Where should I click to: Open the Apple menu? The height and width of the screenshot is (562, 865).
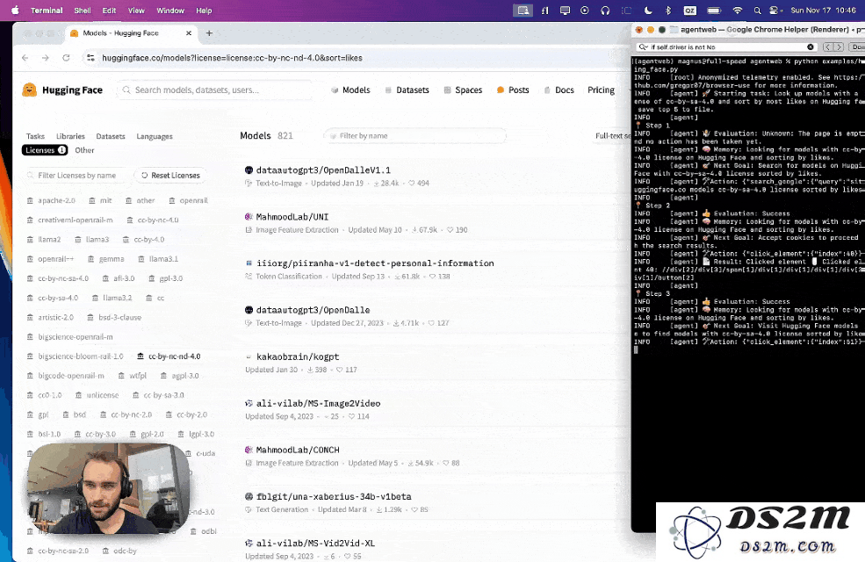(x=15, y=11)
